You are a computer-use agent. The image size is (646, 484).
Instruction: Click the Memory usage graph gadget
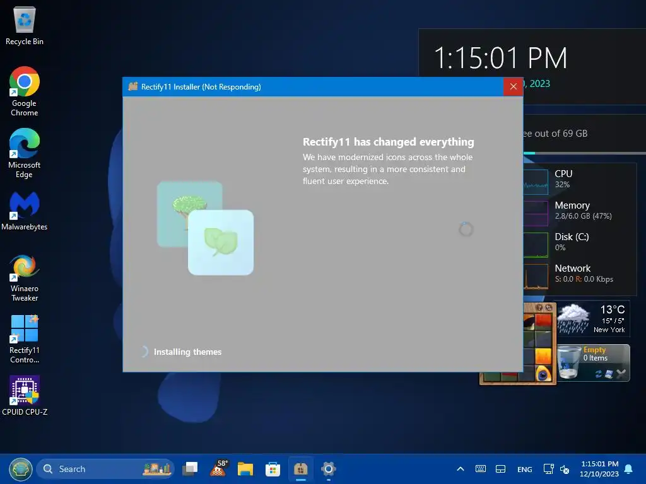(536, 213)
